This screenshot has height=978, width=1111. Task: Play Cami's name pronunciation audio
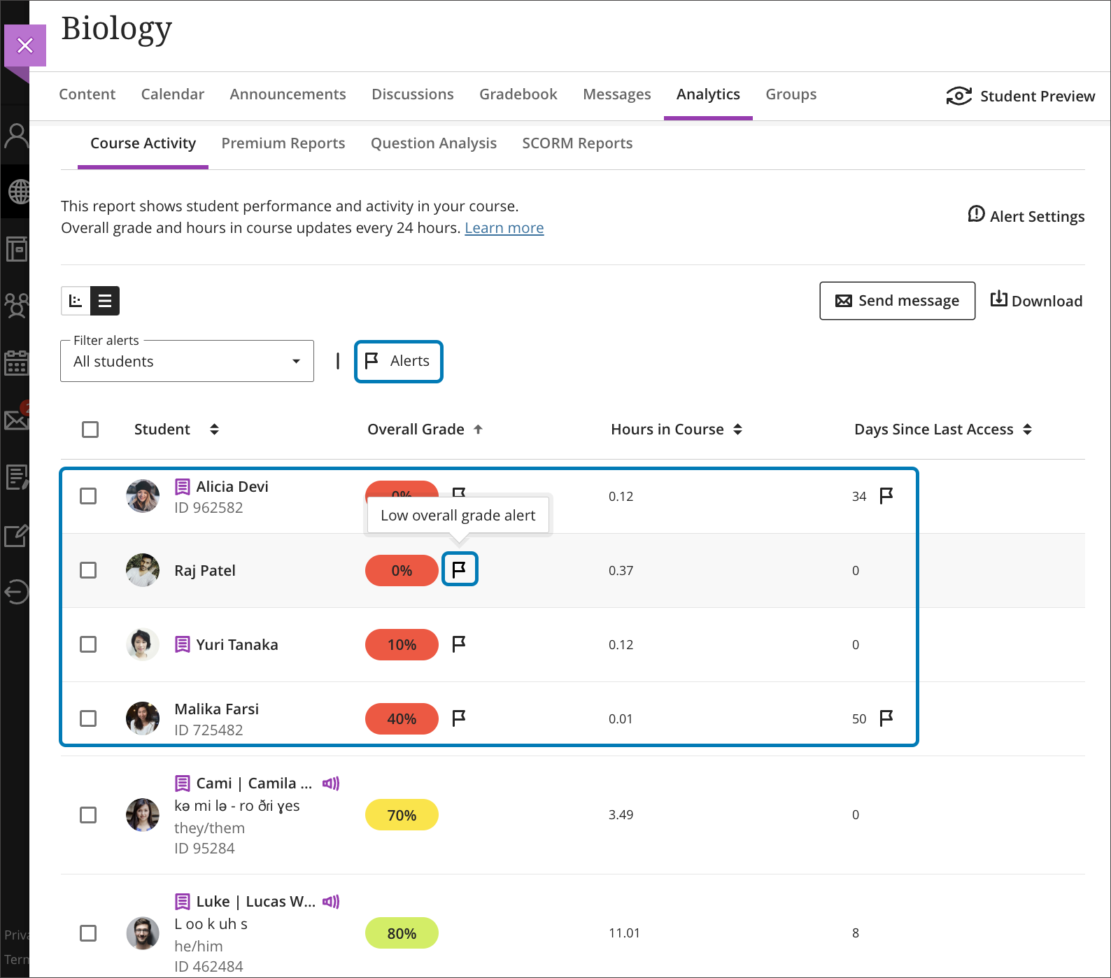click(x=331, y=784)
